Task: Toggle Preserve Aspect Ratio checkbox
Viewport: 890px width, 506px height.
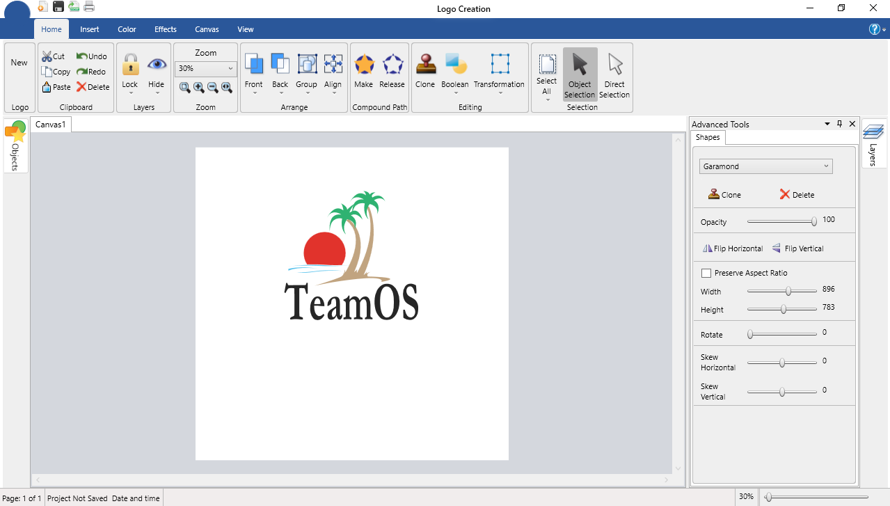Action: (x=706, y=273)
